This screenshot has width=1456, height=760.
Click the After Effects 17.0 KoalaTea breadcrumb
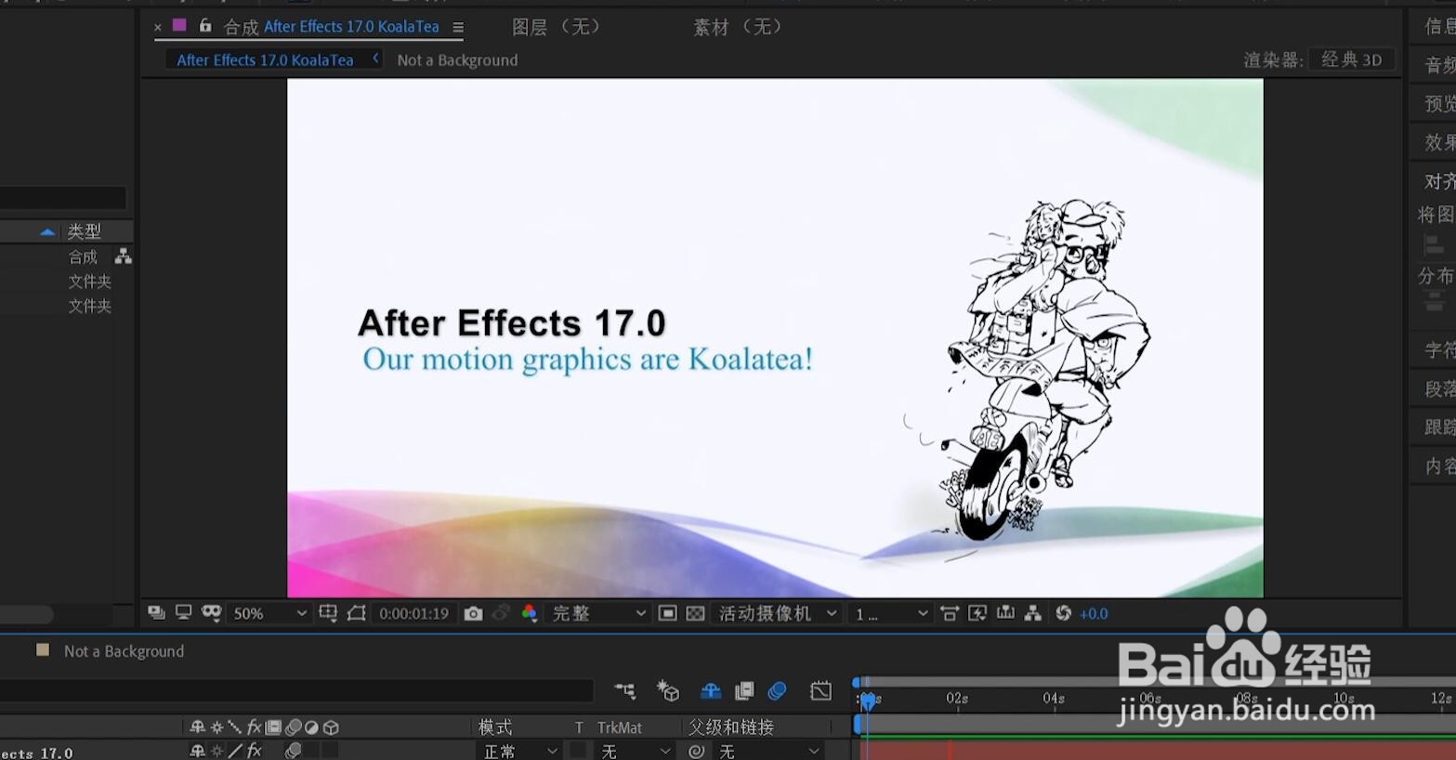point(265,59)
